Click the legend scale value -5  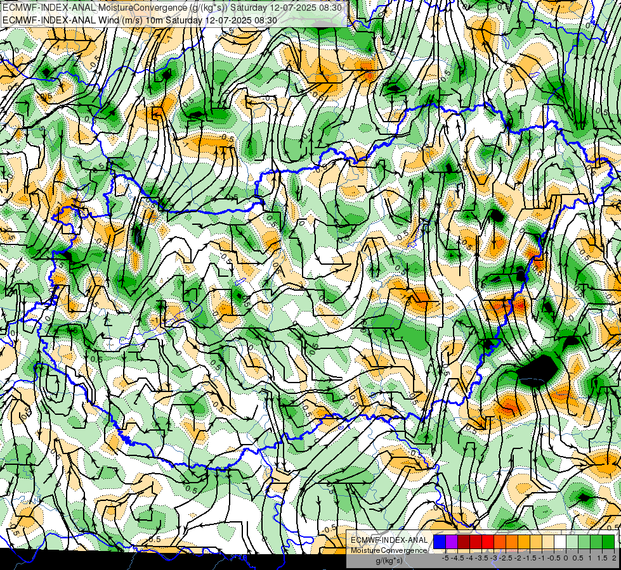pyautogui.click(x=445, y=558)
